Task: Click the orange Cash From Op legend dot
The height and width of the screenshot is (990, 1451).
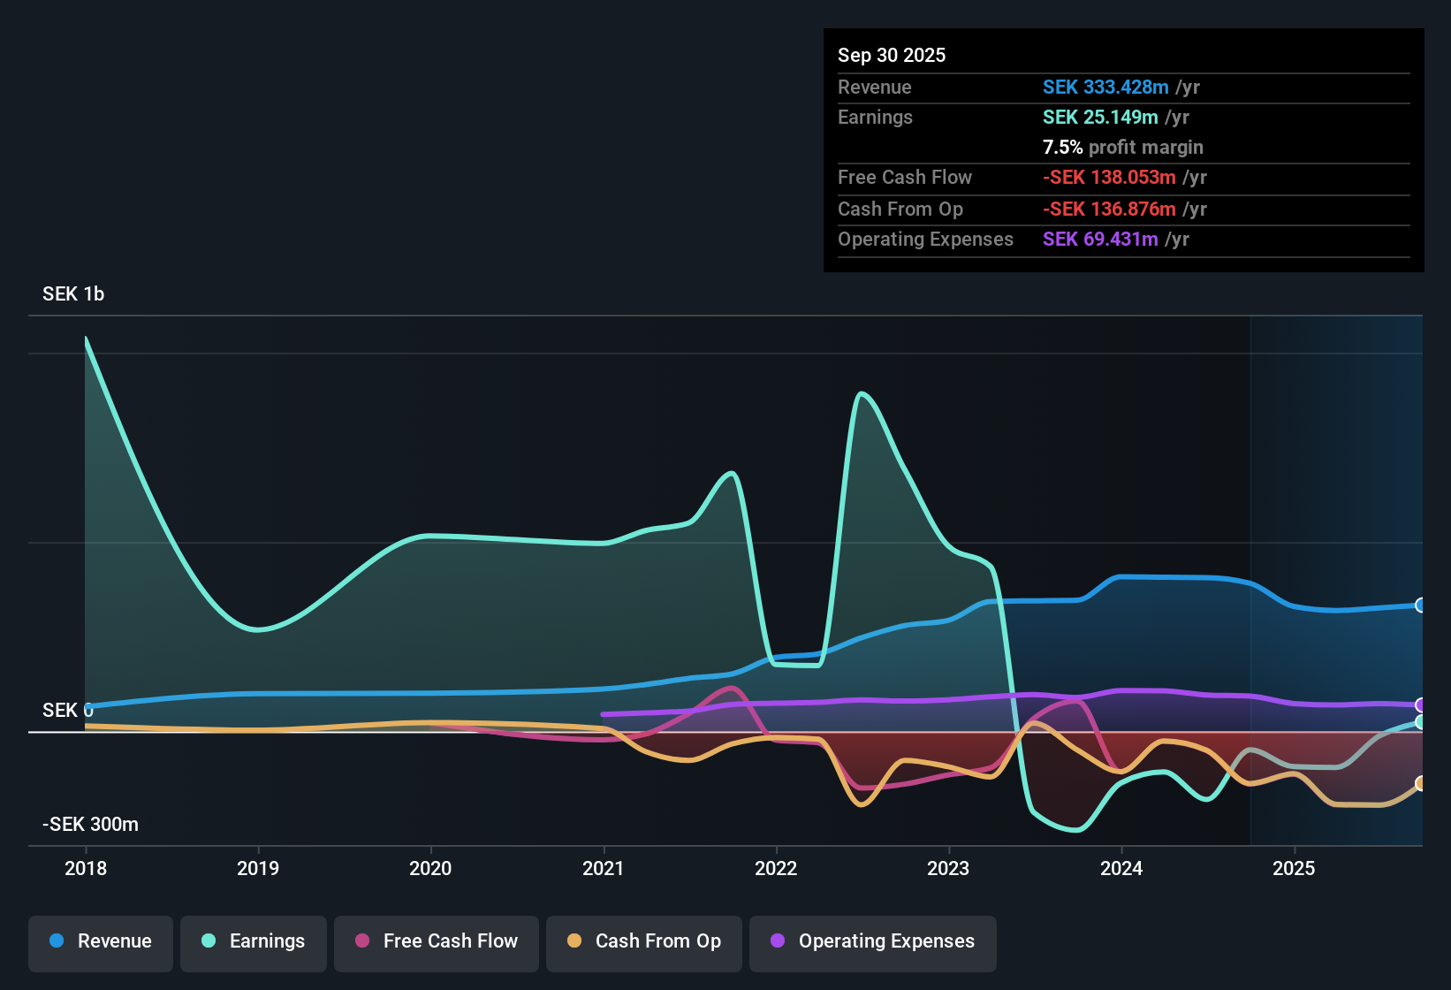Action: (x=574, y=941)
